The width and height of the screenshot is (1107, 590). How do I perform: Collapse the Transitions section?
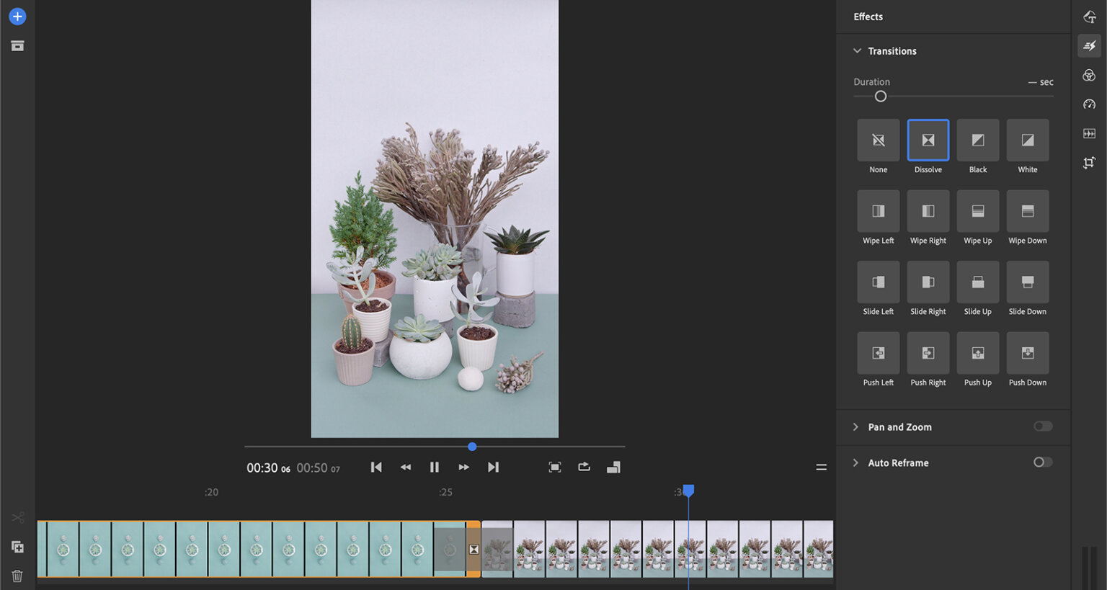click(x=857, y=51)
